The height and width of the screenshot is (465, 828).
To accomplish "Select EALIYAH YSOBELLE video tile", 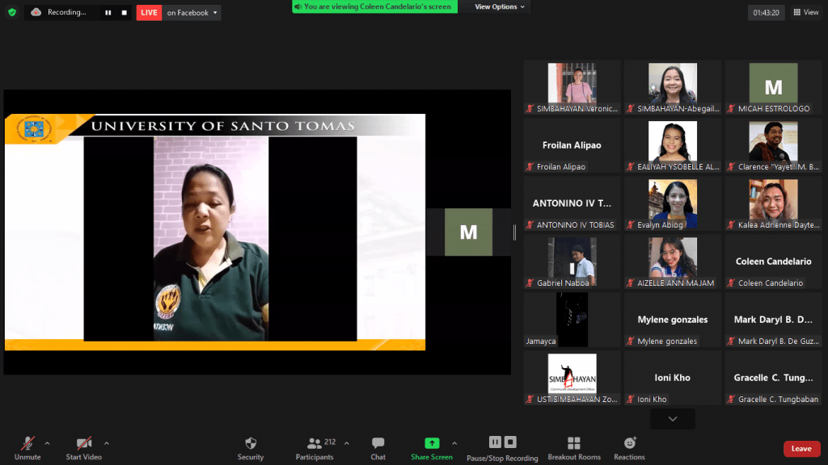I will (x=673, y=145).
